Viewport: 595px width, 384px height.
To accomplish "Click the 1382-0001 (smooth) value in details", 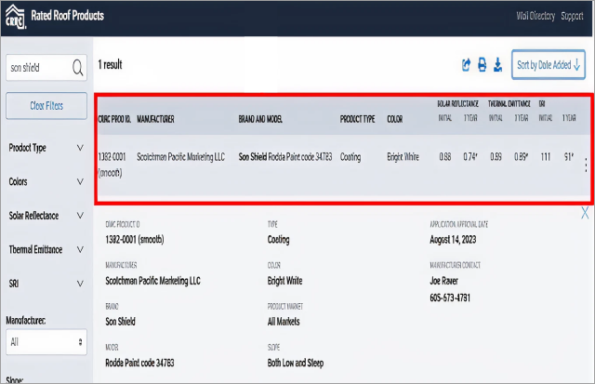I will click(x=135, y=240).
